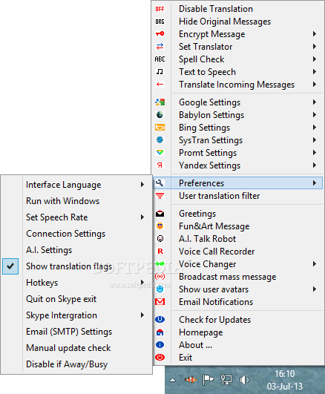
Task: Click the ABC Spell Check icon
Action: pyautogui.click(x=160, y=59)
